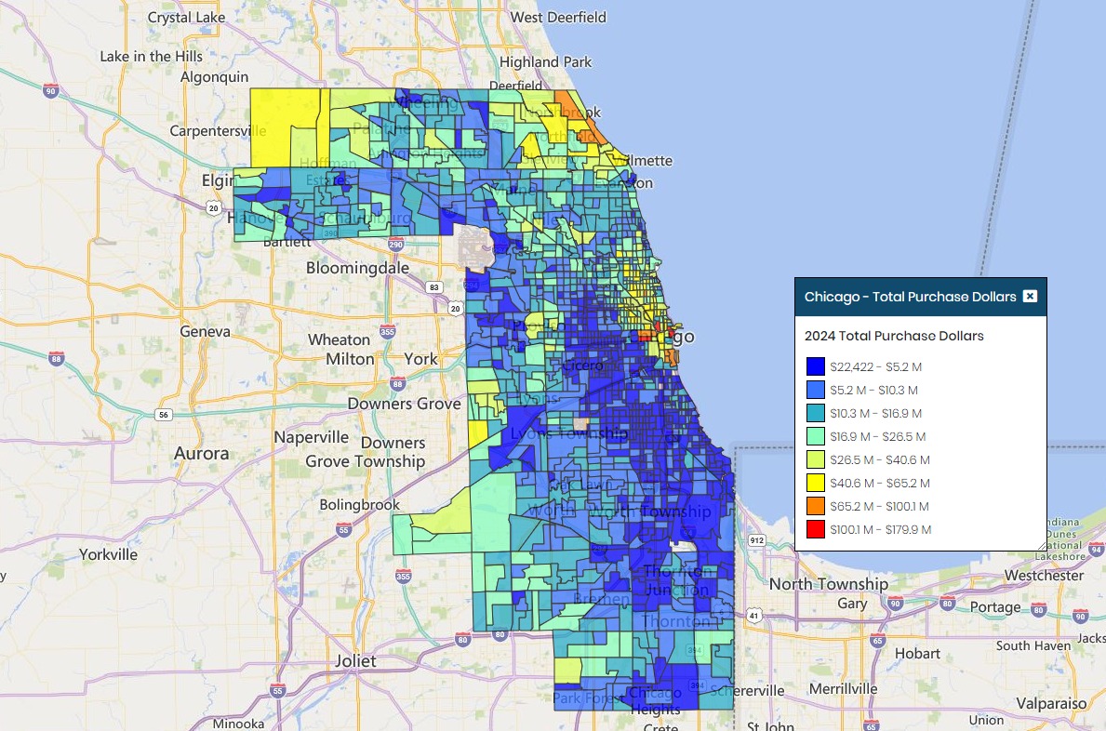Image resolution: width=1106 pixels, height=731 pixels.
Task: Click the Algonquin map label
Action: tap(214, 77)
